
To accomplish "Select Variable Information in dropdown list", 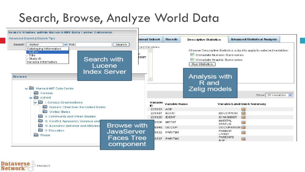I will pyautogui.click(x=47, y=62).
